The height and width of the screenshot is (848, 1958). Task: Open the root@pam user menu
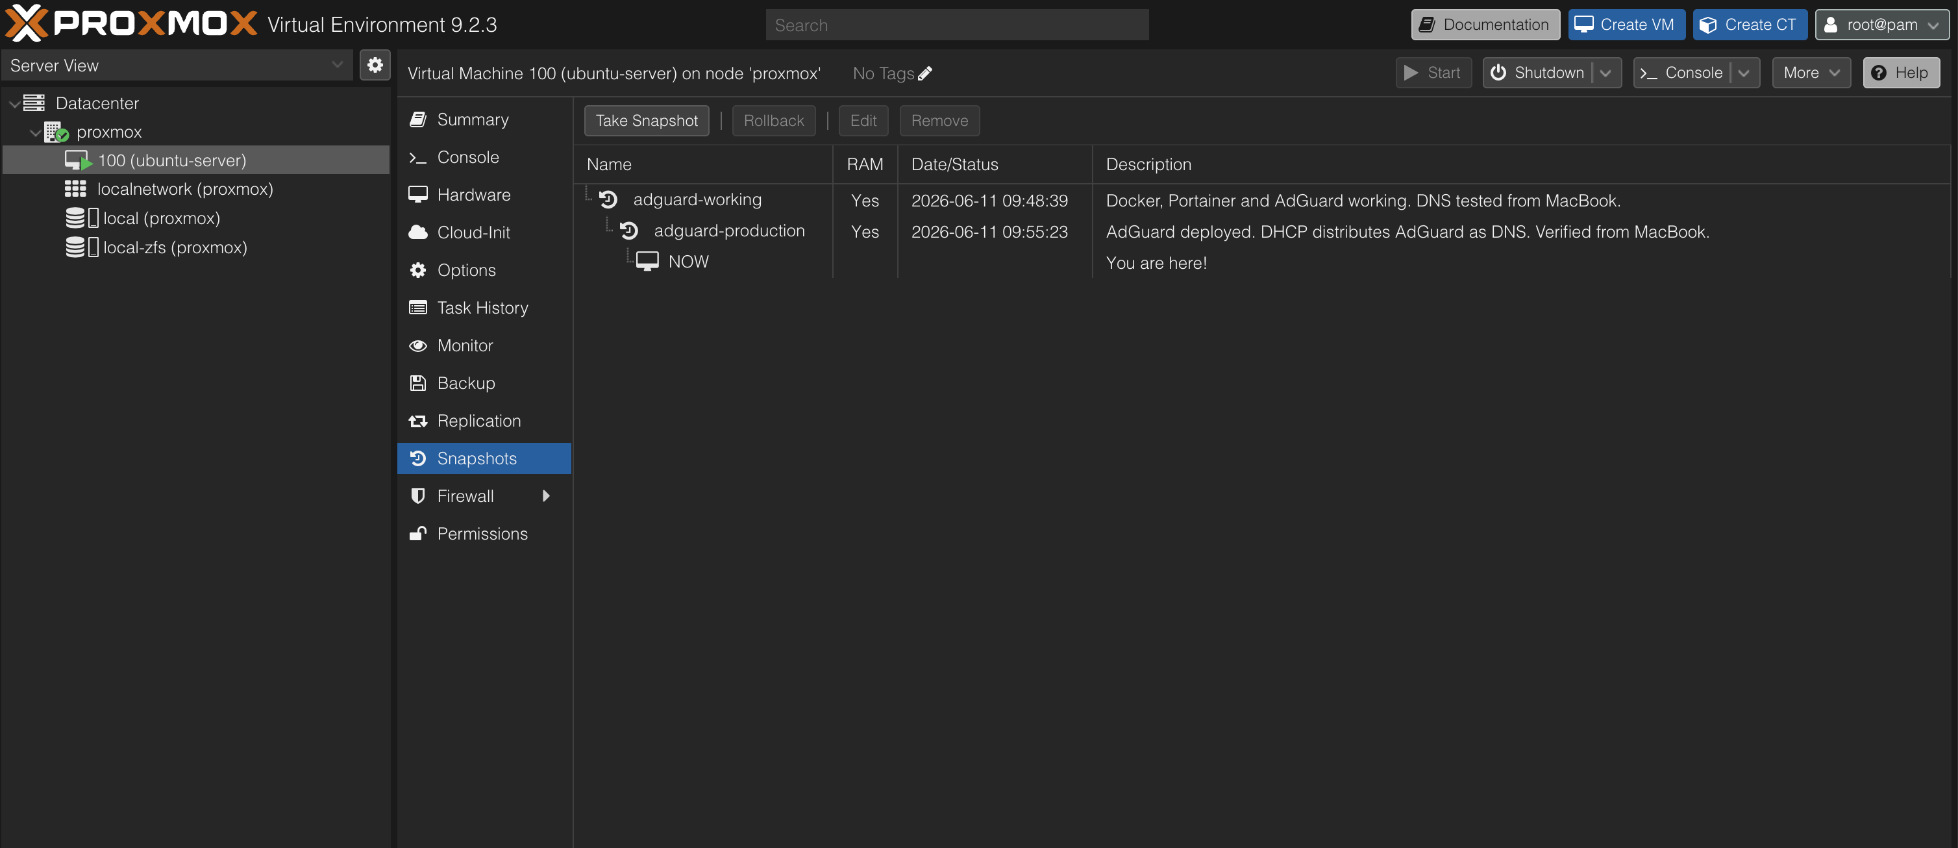1882,24
